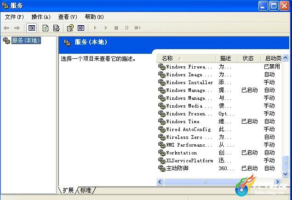Sort by the 名称 column header

186,58
